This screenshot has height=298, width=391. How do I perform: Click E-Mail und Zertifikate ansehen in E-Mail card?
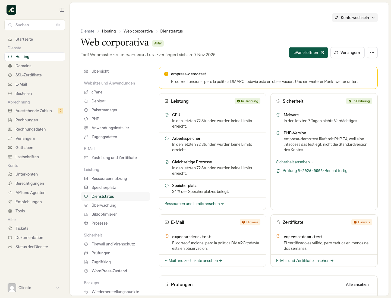pos(193,261)
